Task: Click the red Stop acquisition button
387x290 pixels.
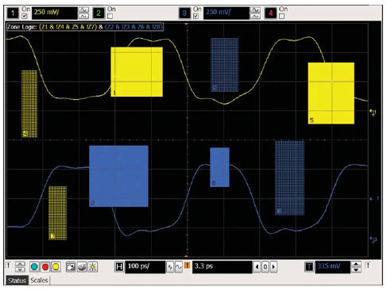Action: click(x=45, y=267)
